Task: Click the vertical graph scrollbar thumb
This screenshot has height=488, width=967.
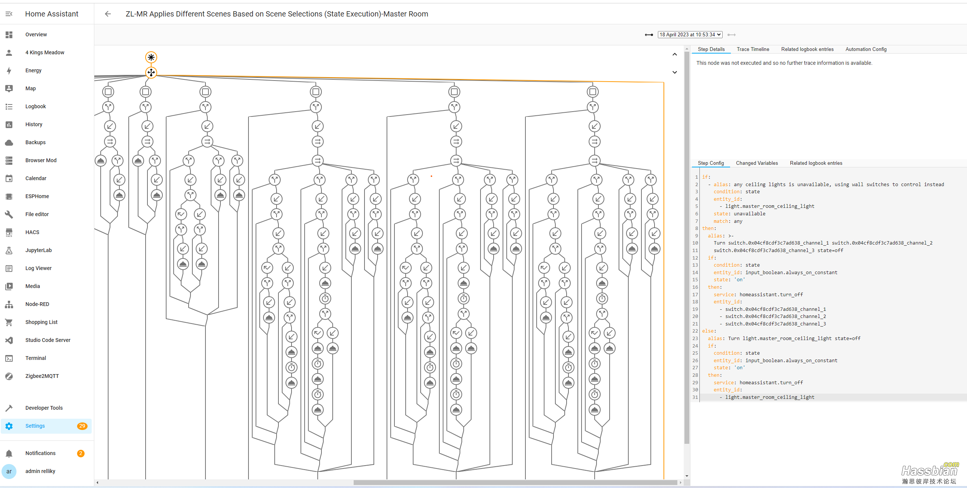Action: point(687,248)
